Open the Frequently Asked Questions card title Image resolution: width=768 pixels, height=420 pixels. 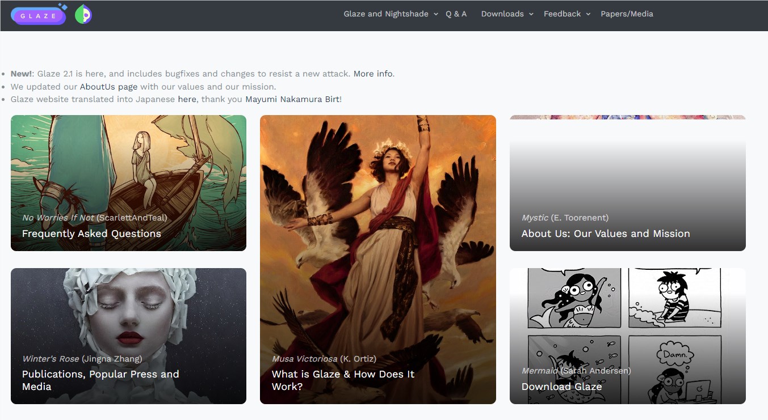point(91,234)
